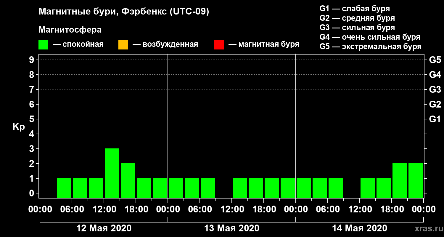Click the '12:00' time label for 12 May
The width and height of the screenshot is (444, 237).
104,209
